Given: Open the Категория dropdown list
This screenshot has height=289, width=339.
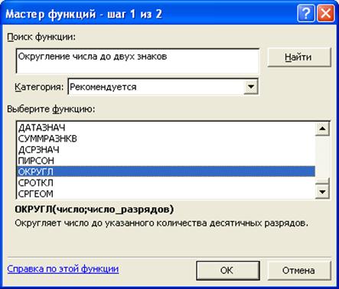Looking at the screenshot, I should pyautogui.click(x=251, y=86).
